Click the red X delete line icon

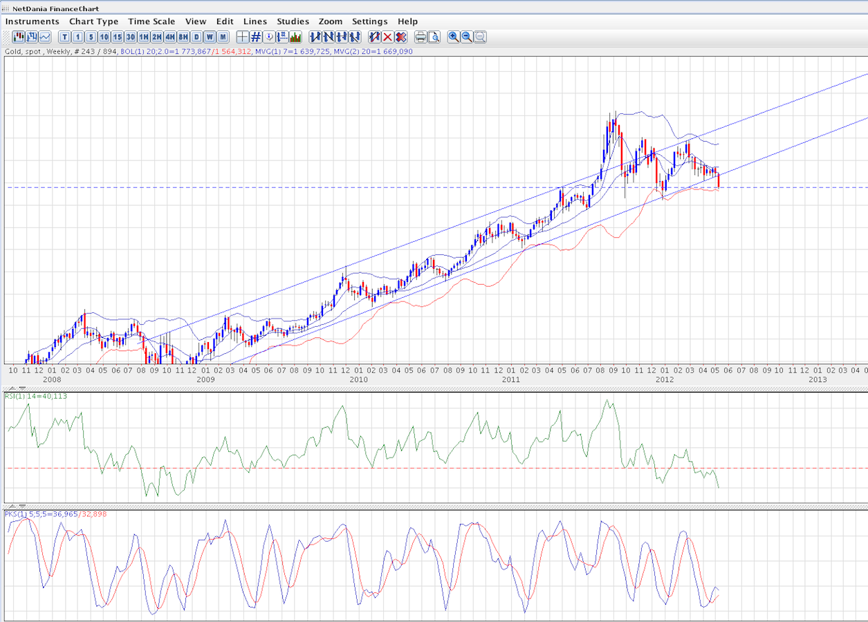click(x=387, y=37)
